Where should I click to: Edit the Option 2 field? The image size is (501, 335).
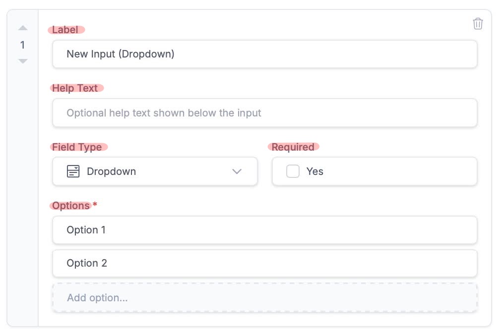coord(264,263)
